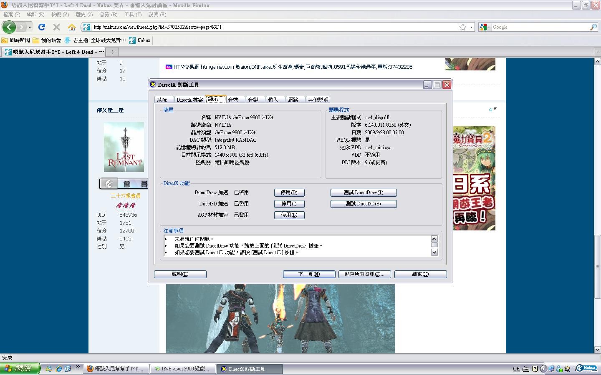Click the stop loading X icon
Image resolution: width=601 pixels, height=375 pixels.
[x=57, y=27]
